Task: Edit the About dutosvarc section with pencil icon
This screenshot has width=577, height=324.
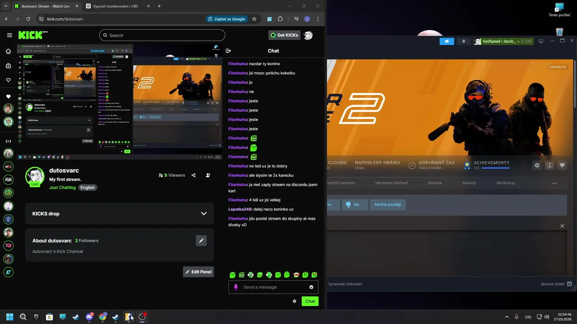Action: click(x=201, y=241)
